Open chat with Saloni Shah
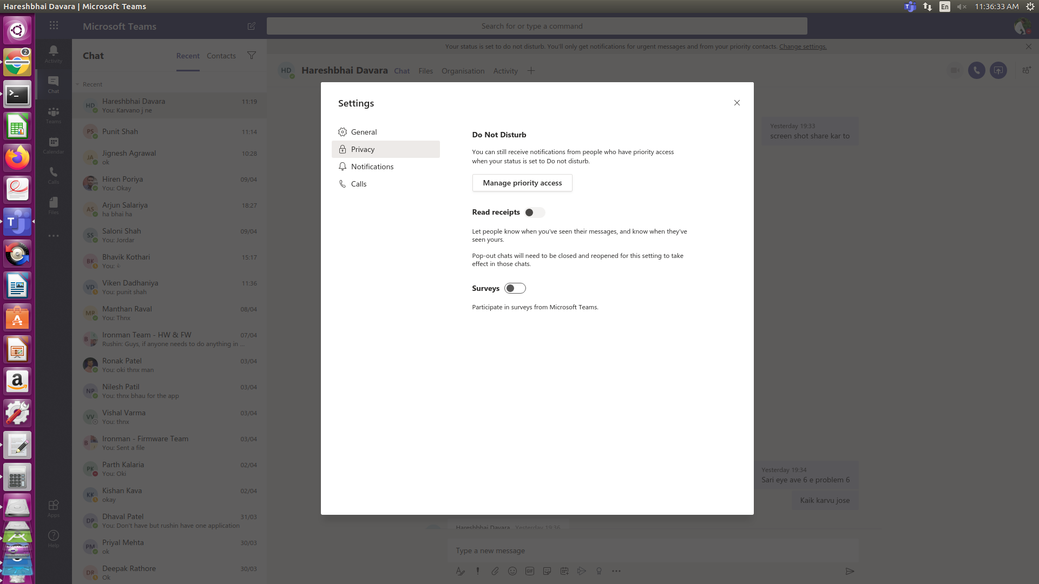The width and height of the screenshot is (1039, 584). pyautogui.click(x=169, y=235)
